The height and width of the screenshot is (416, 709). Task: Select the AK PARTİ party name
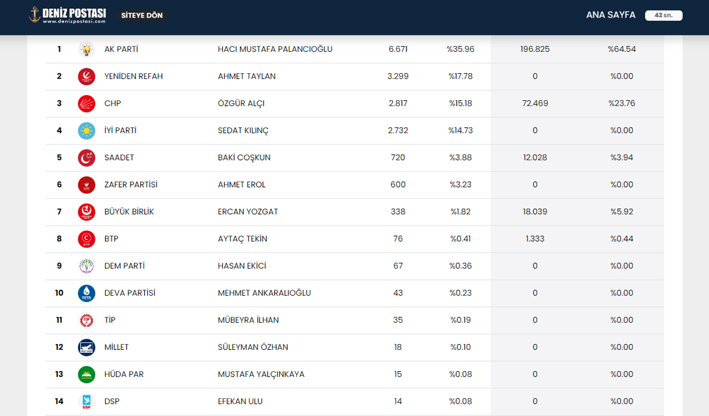(121, 50)
